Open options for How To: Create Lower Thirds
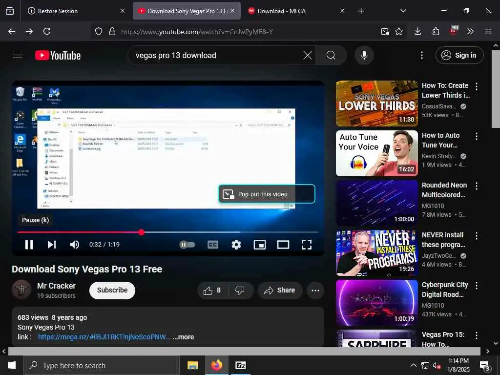The width and height of the screenshot is (500, 375). (477, 86)
